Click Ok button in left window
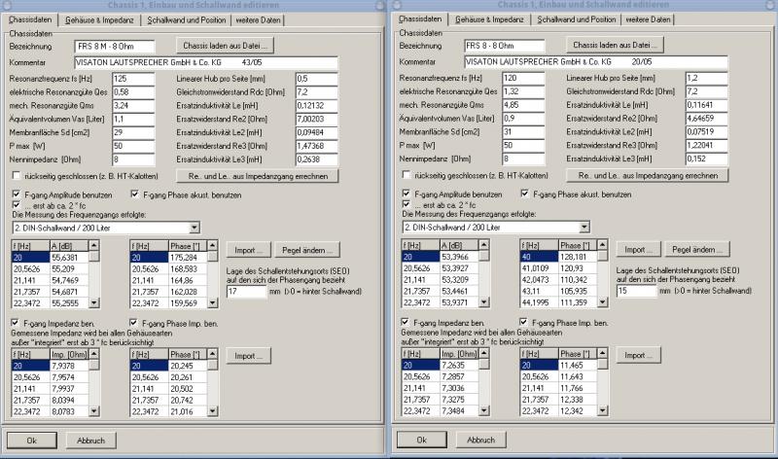The image size is (778, 459). [32, 441]
